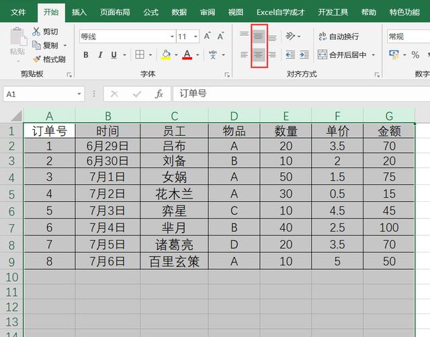Toggle Underline formatting
The height and width of the screenshot is (337, 430).
point(114,55)
